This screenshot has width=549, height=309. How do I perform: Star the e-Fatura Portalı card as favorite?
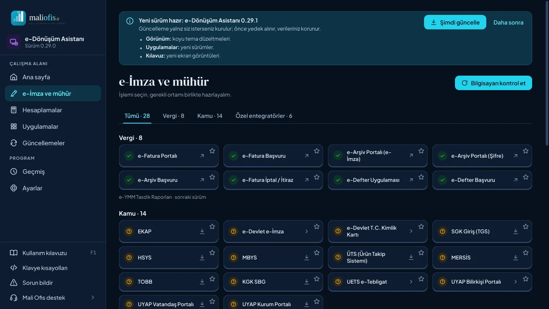pos(212,151)
